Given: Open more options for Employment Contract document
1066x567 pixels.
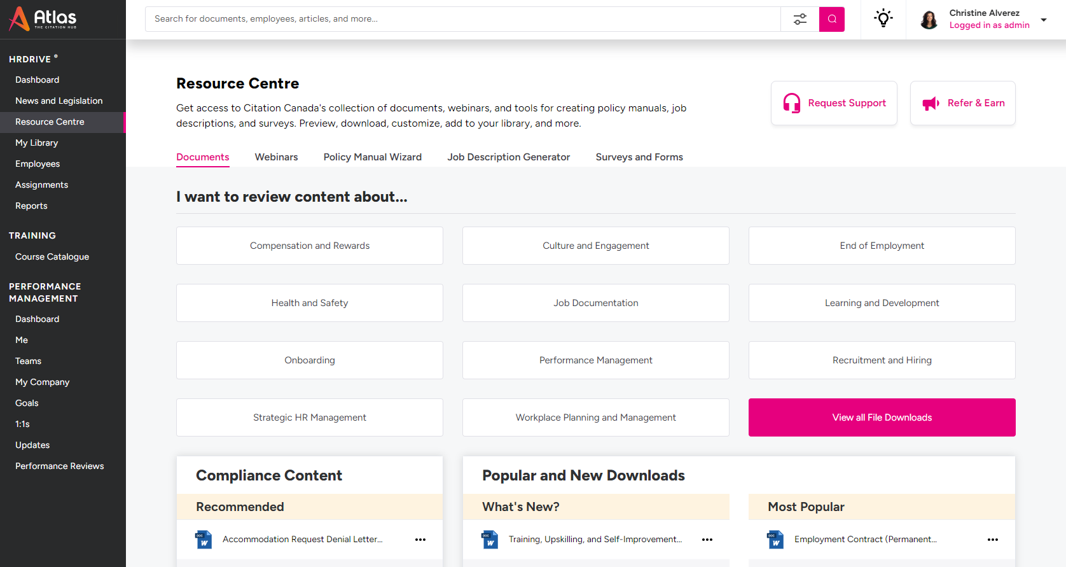Looking at the screenshot, I should pos(993,540).
